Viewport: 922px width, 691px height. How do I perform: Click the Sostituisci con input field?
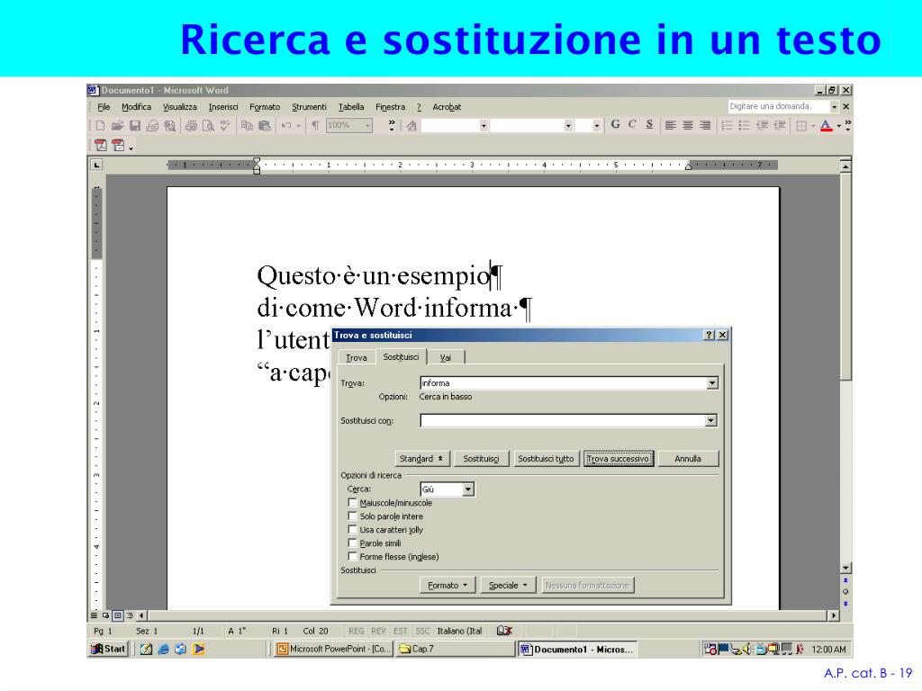click(x=563, y=421)
